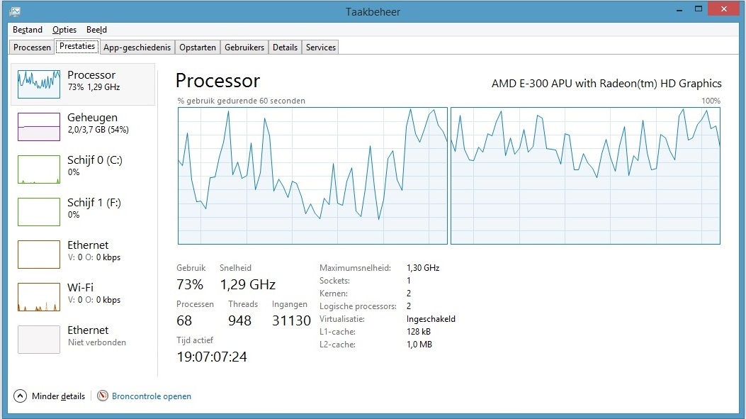Select the Geheugen memory graph icon
This screenshot has height=419, width=746.
(39, 127)
